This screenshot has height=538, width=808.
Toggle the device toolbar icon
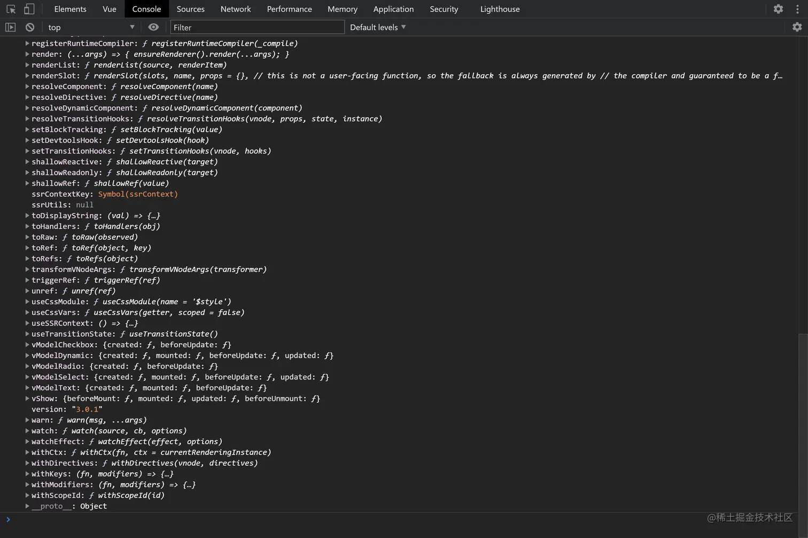pos(29,9)
